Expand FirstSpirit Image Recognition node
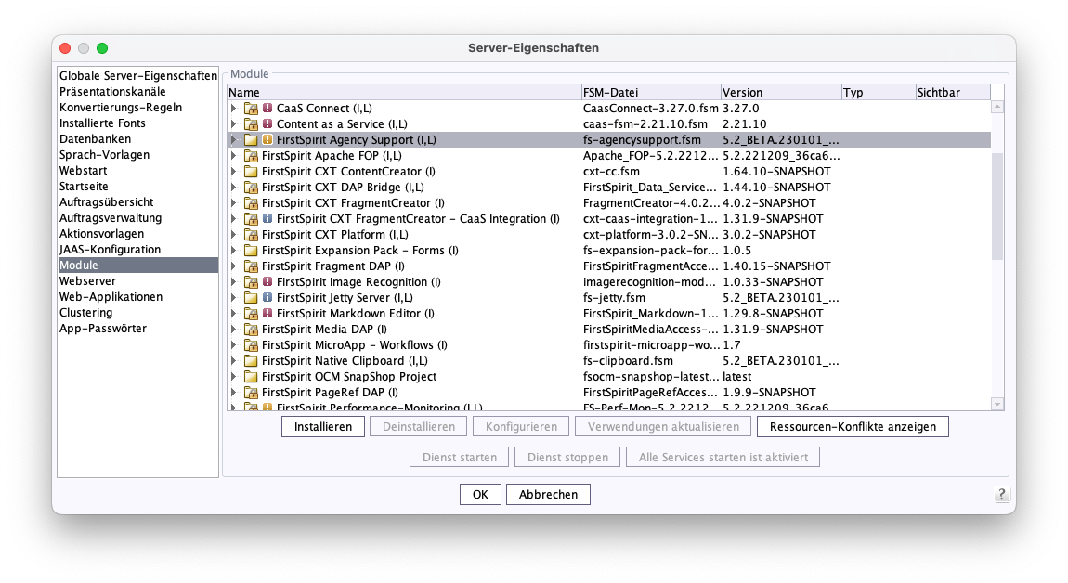This screenshot has height=583, width=1068. tap(234, 281)
